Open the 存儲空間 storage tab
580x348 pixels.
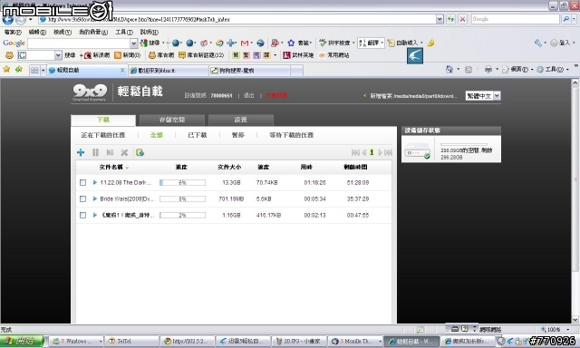[172, 120]
